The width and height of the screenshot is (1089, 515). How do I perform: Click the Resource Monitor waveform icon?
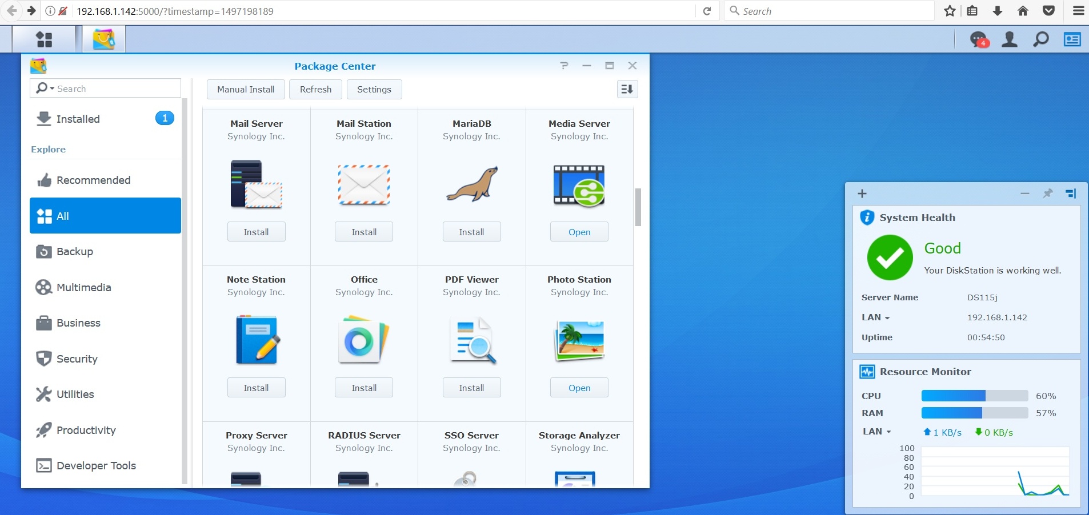[867, 372]
